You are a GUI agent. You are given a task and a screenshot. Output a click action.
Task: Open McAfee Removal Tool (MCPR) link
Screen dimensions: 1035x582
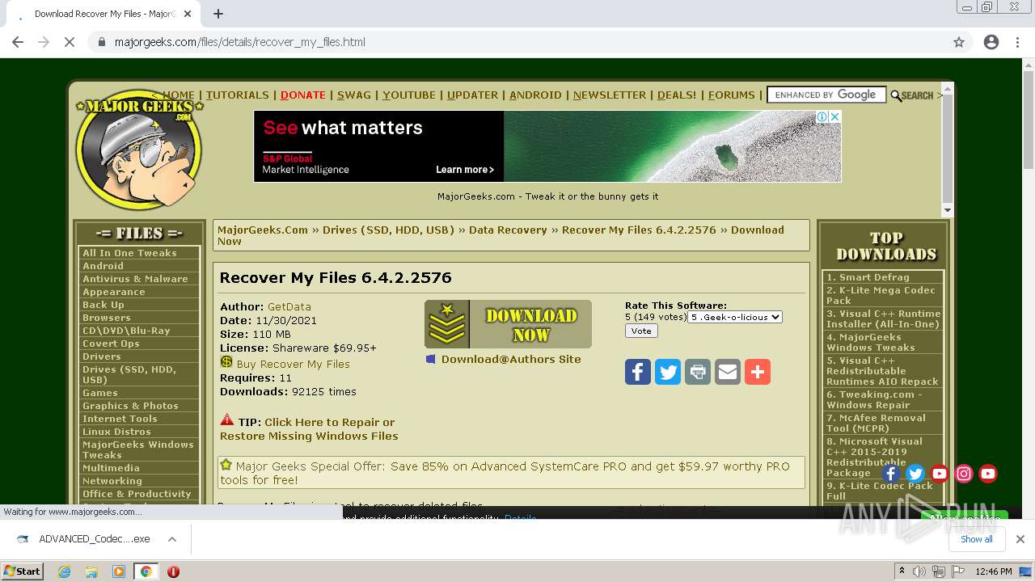876,423
